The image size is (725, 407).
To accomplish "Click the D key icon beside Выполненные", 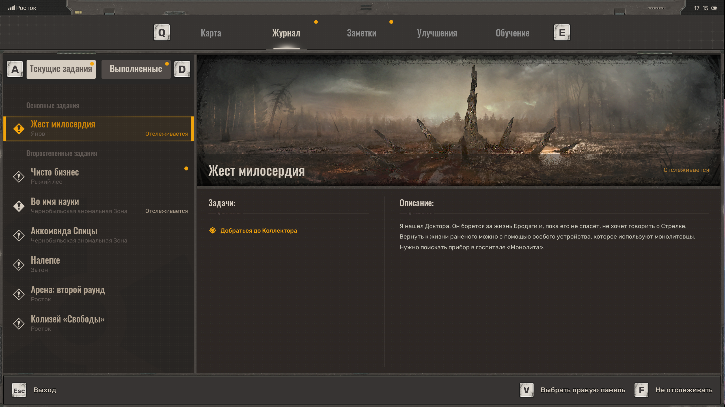I will pos(182,69).
